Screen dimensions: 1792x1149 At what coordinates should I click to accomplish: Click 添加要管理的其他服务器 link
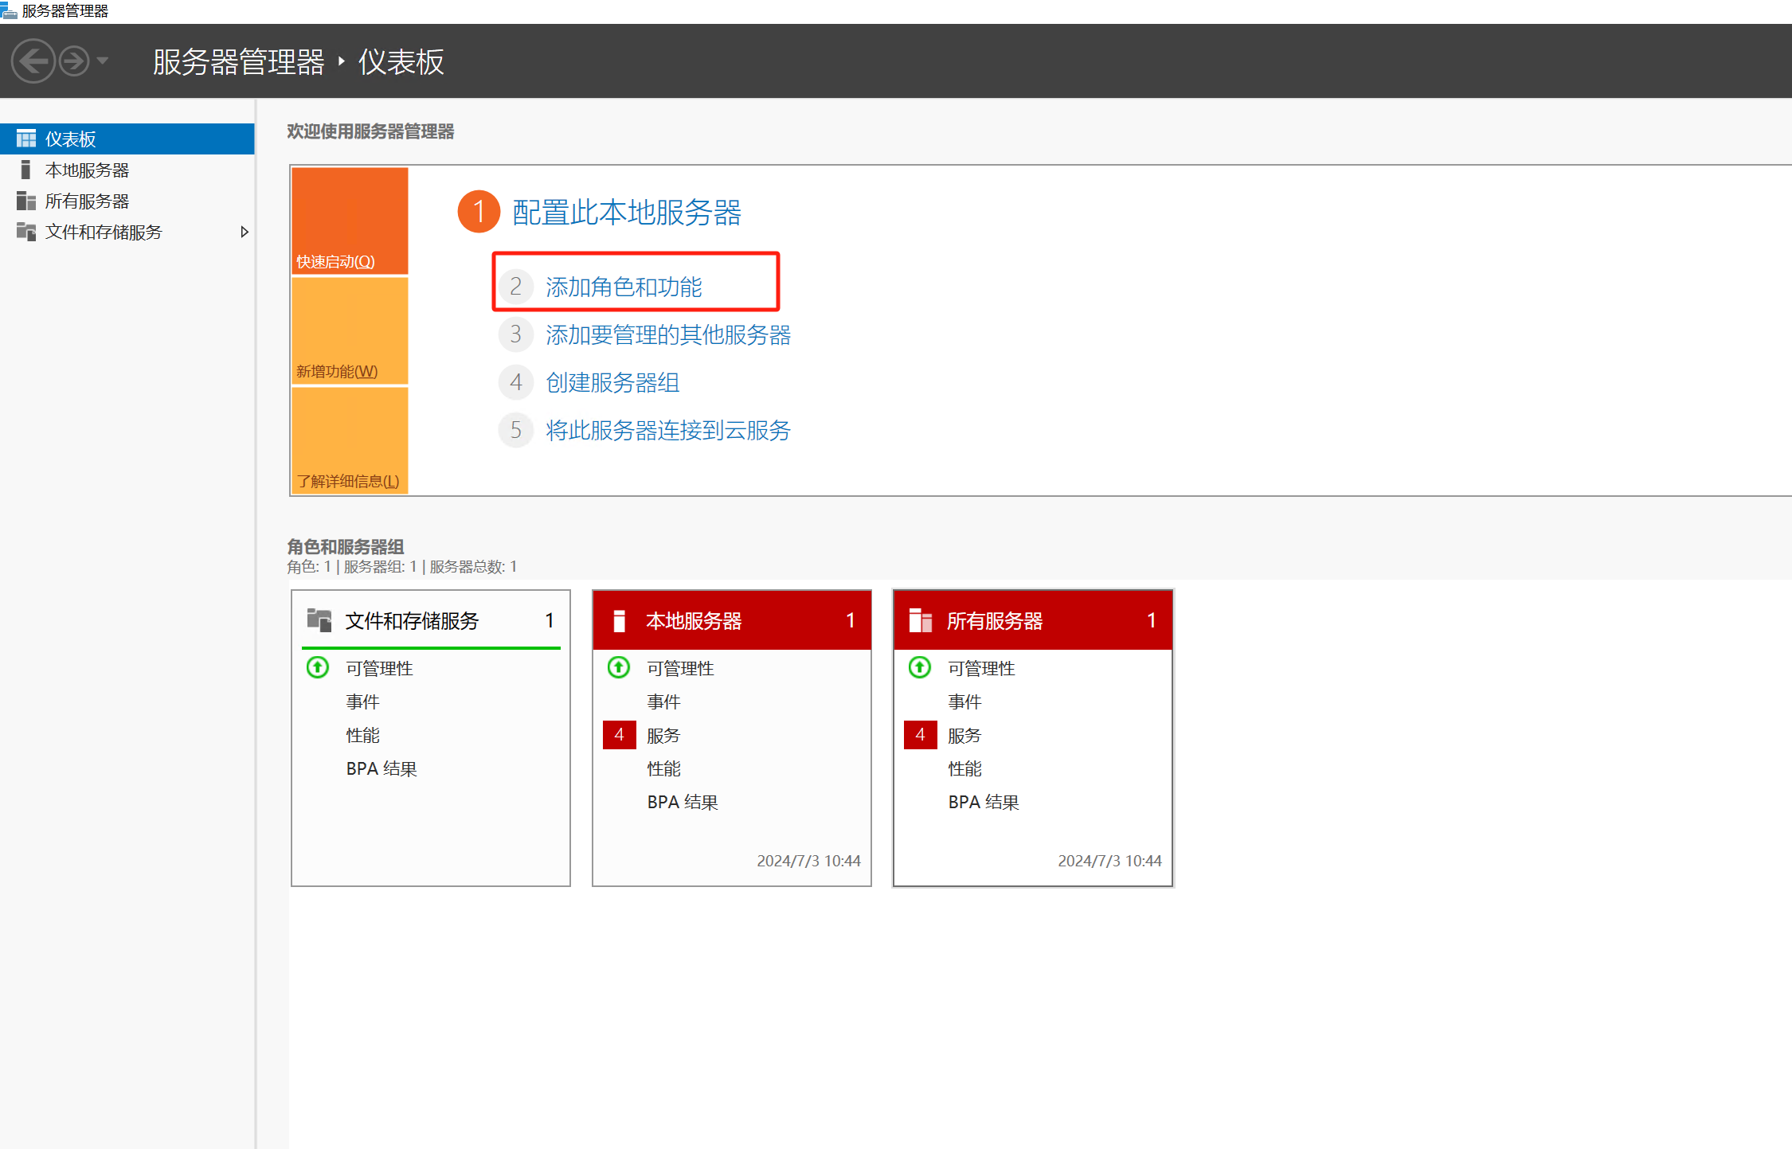(x=667, y=334)
